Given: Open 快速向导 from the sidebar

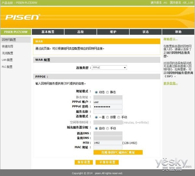Looking at the screenshot, I should click(7, 46).
